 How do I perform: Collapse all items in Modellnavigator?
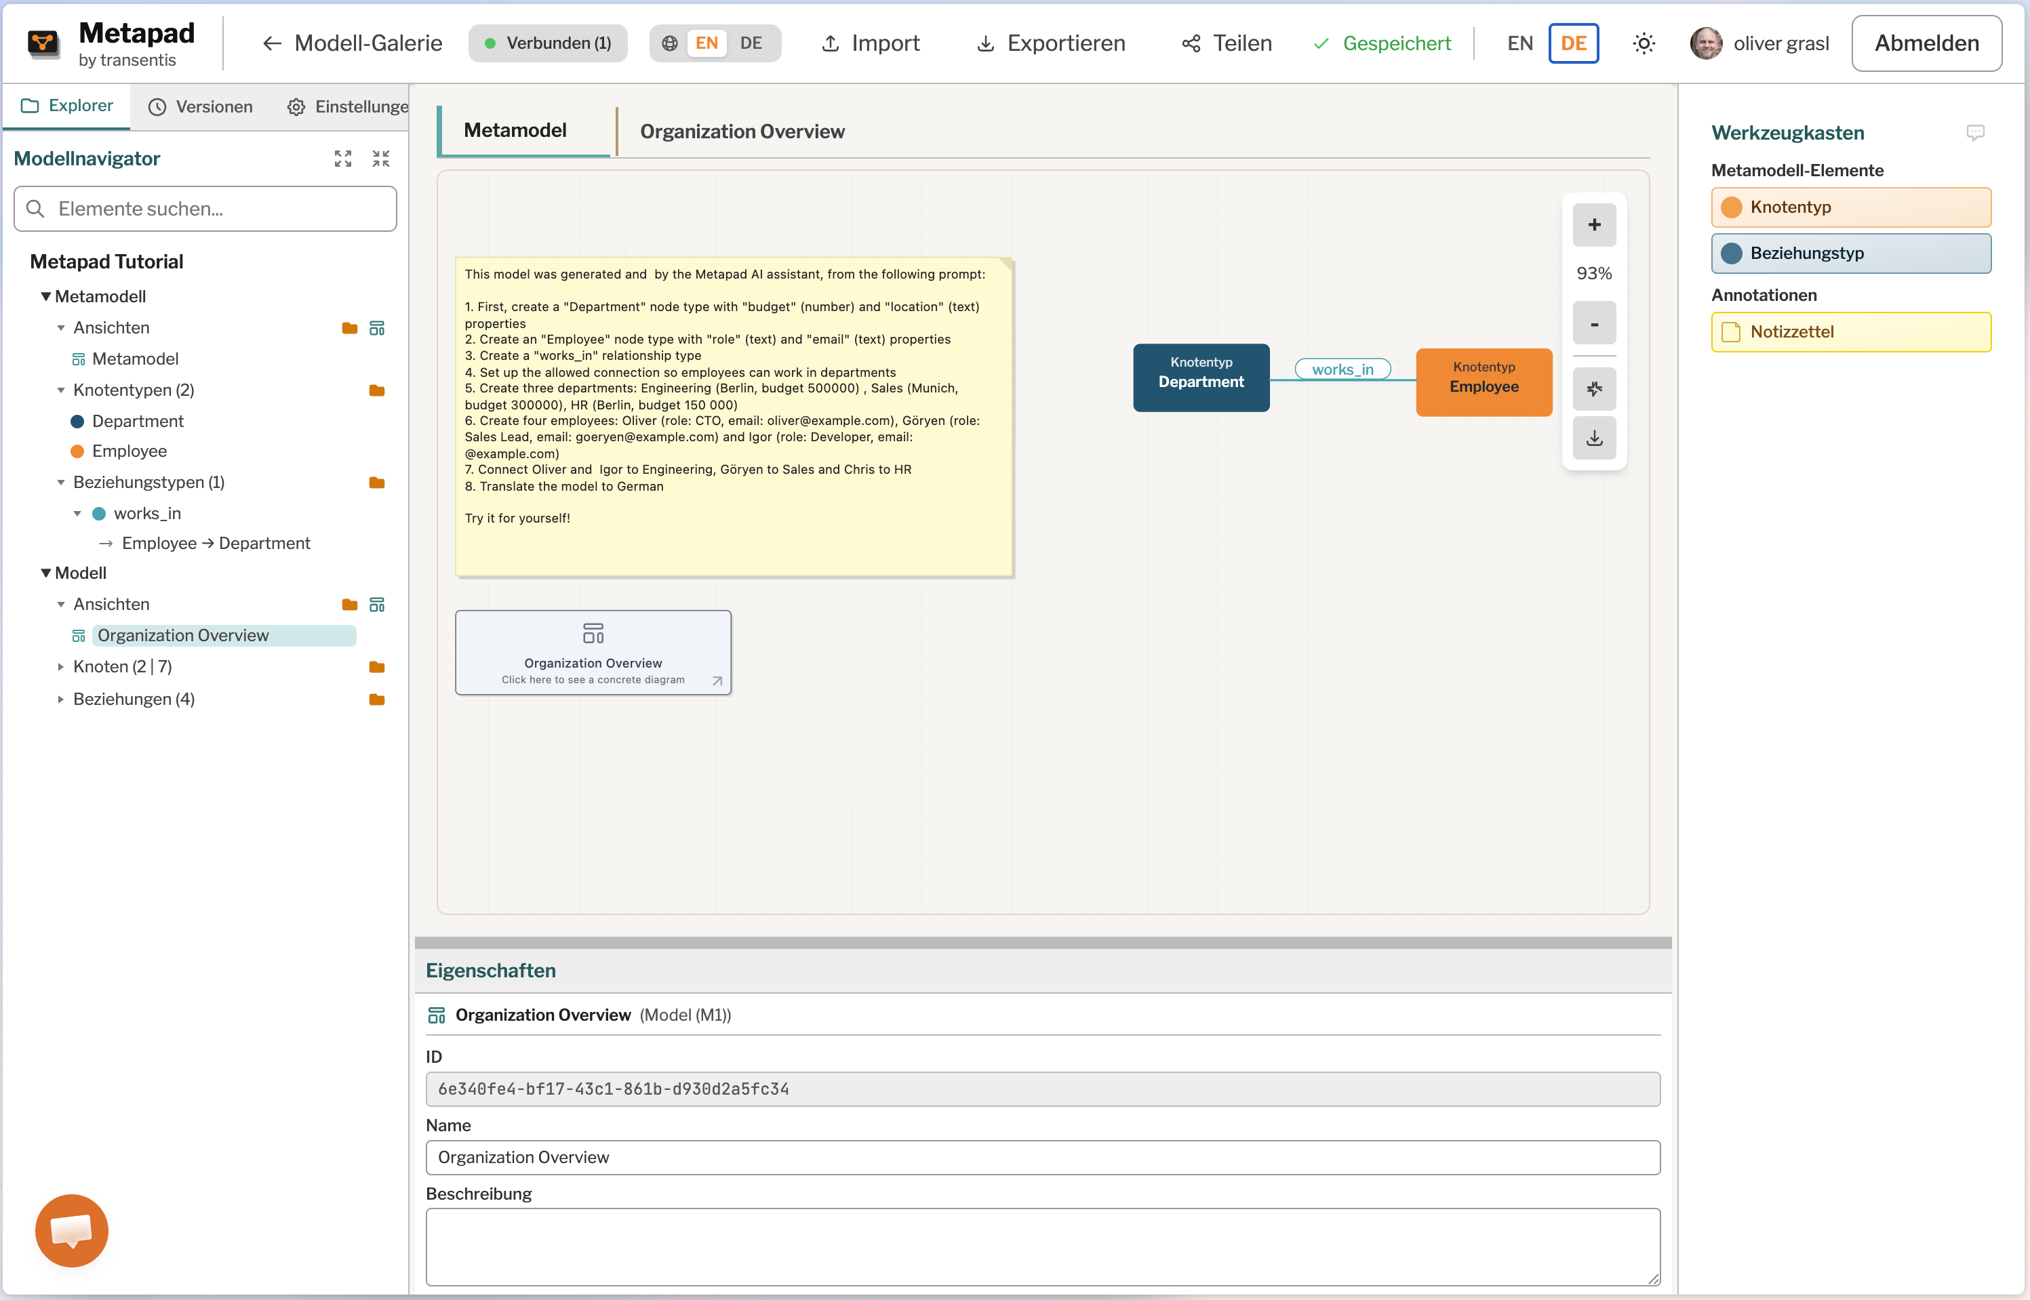(381, 159)
